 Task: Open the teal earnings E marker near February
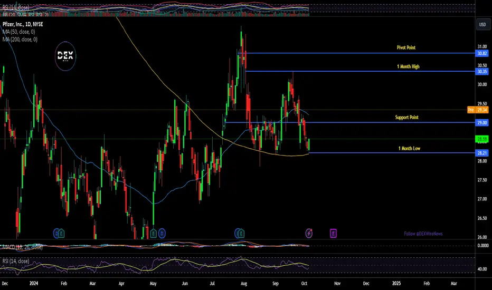(x=61, y=233)
